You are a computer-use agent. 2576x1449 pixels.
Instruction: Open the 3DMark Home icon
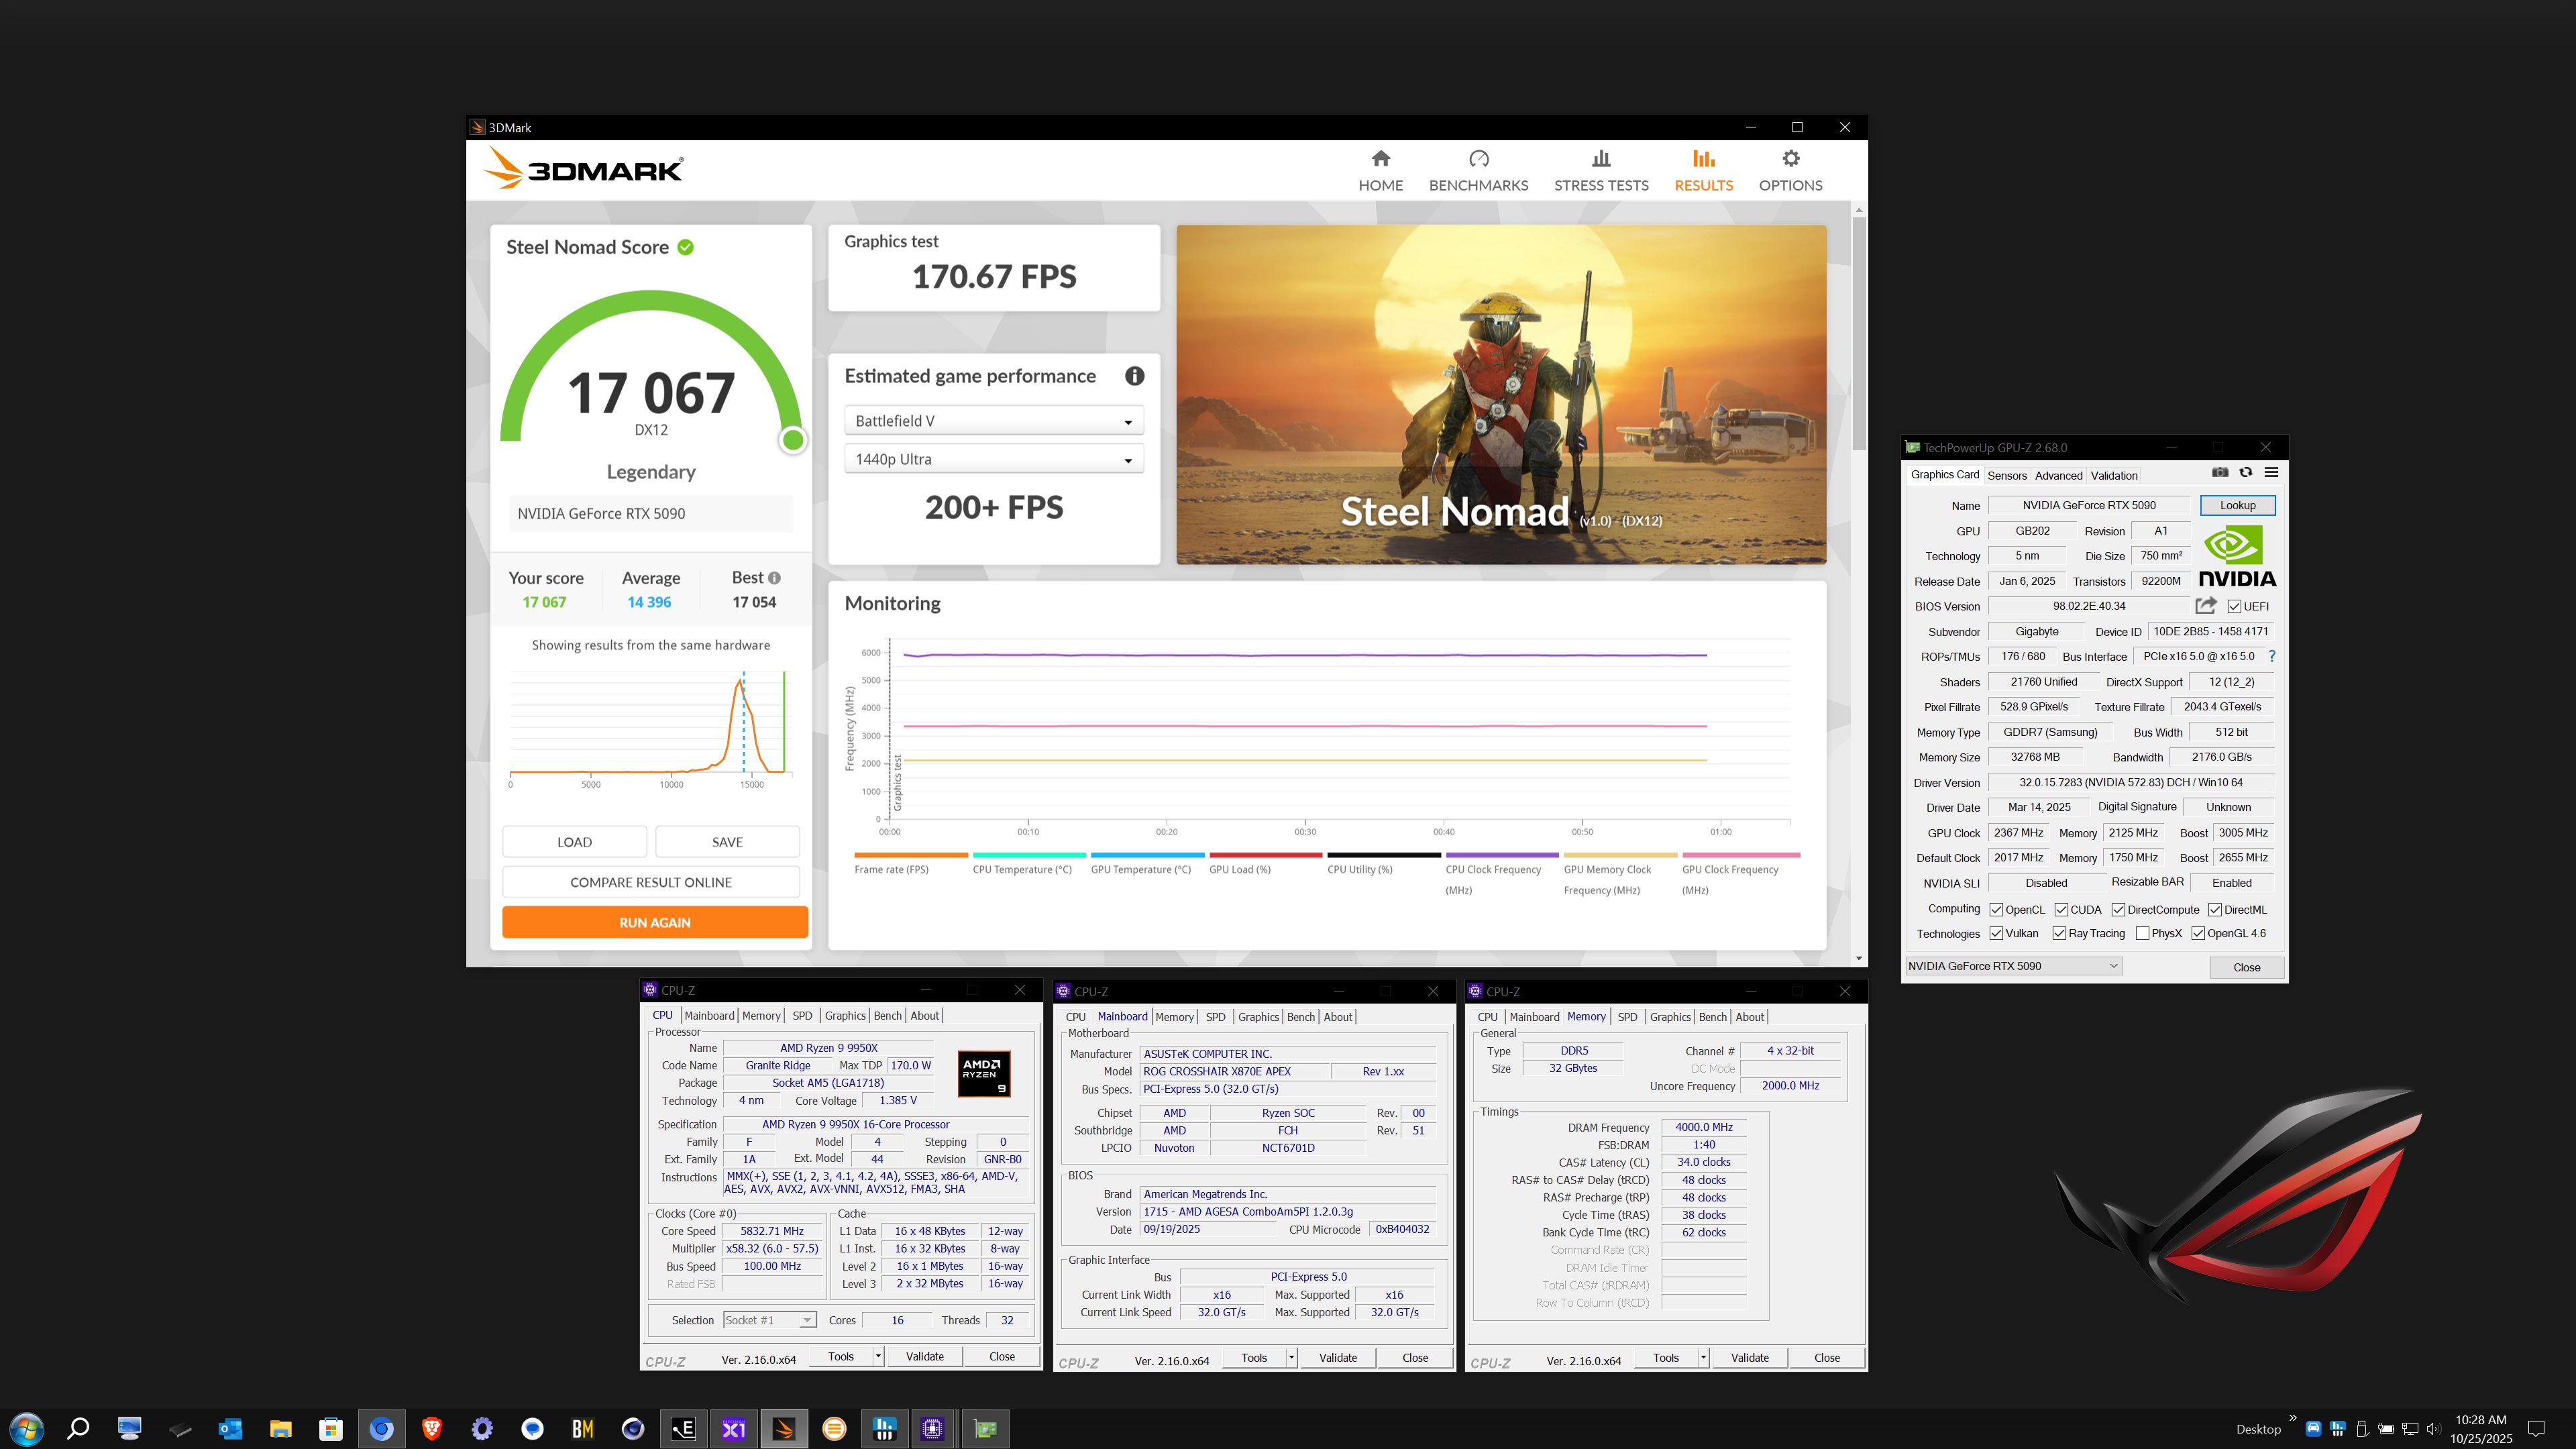click(1380, 159)
